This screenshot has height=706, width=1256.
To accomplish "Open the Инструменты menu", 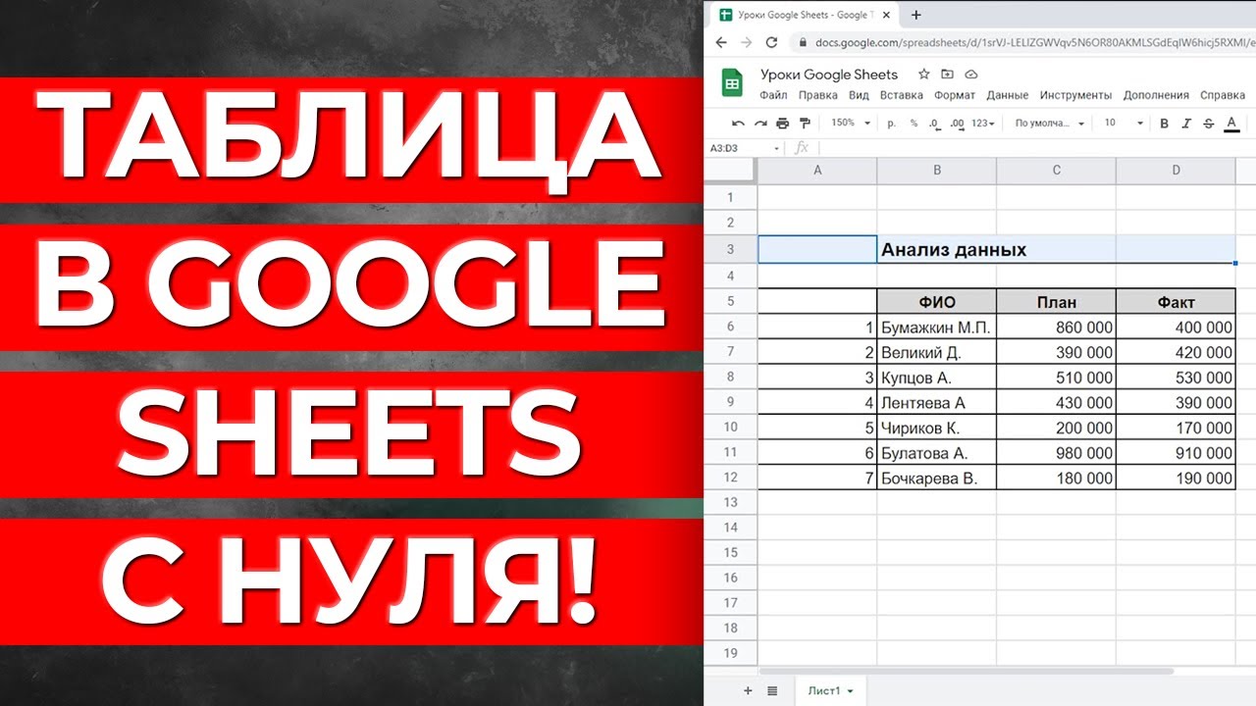I will (1075, 95).
